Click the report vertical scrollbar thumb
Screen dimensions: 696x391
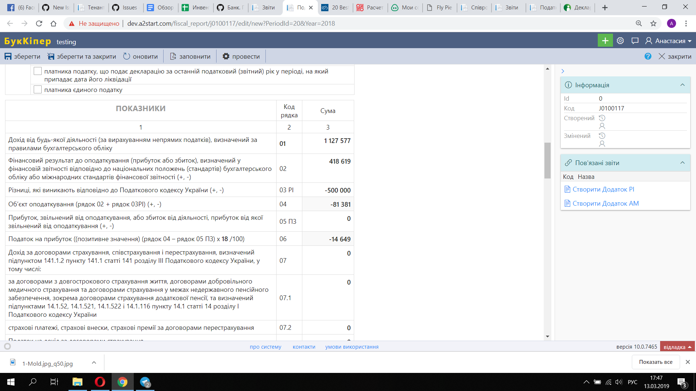(547, 160)
